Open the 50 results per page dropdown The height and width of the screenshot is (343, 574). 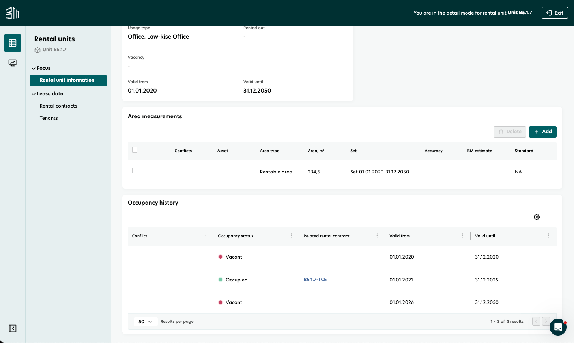(145, 322)
